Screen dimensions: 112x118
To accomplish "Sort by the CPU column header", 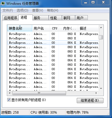I will 54,28.
